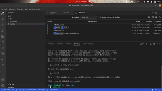Maximize the panel with the chevron up

point(157,44)
